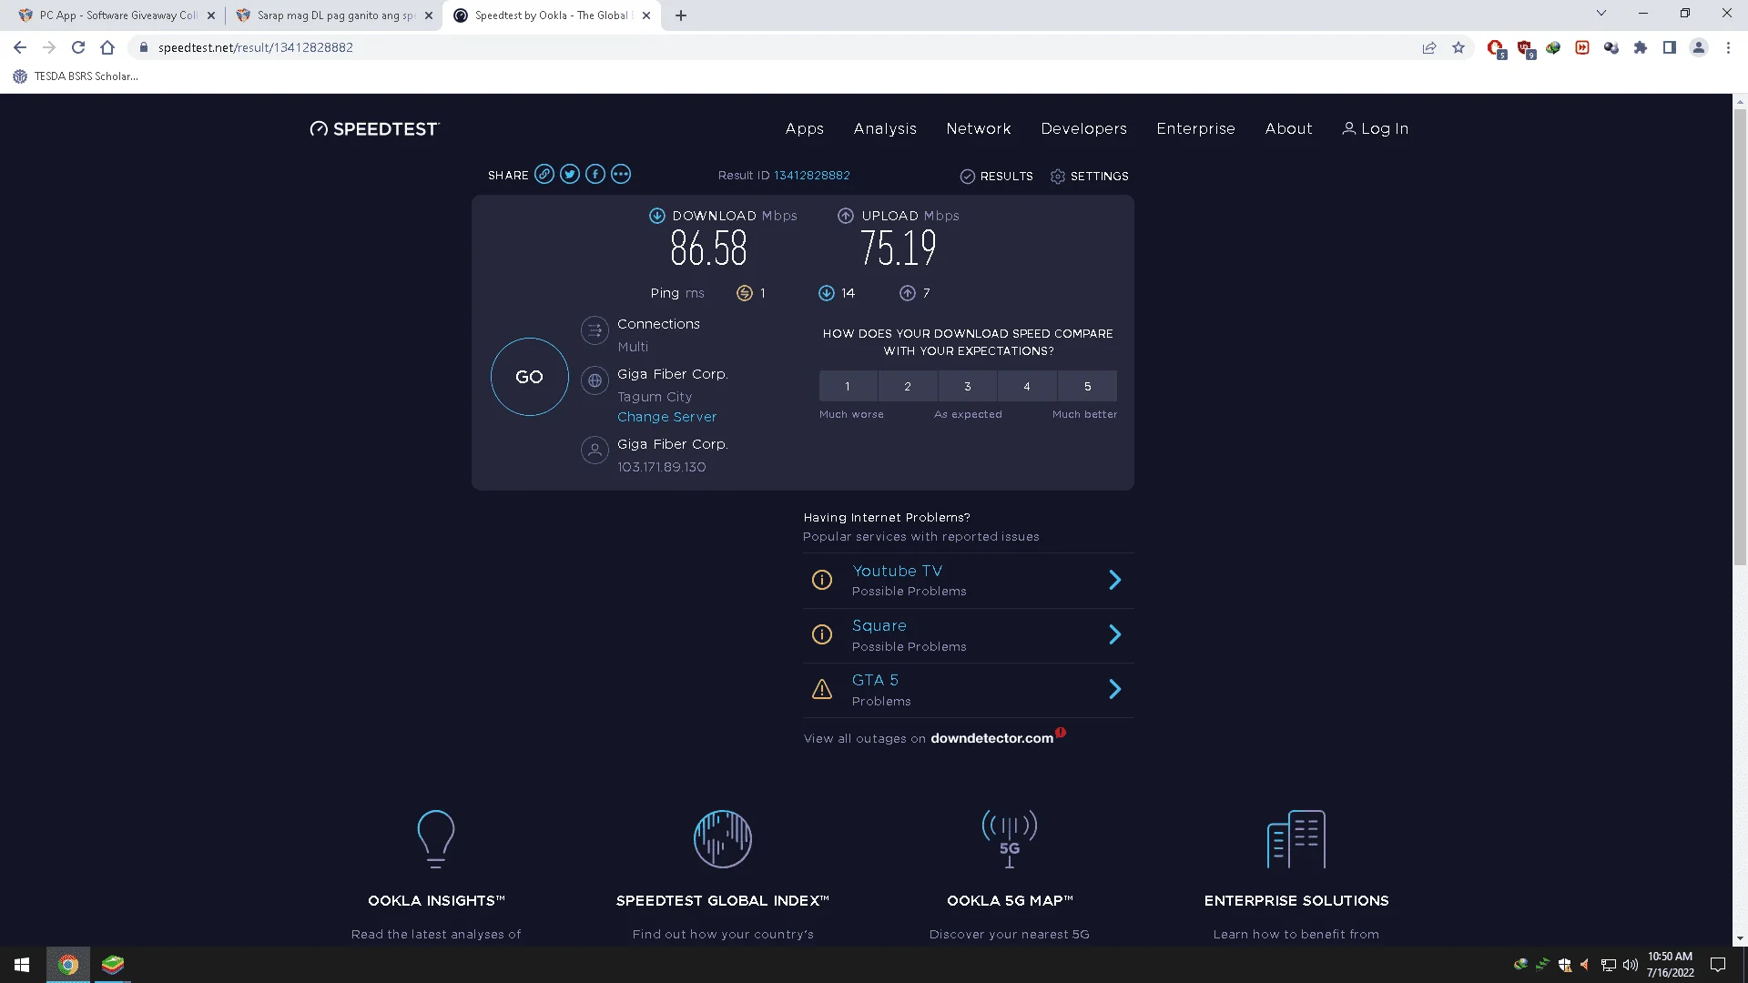
Task: Open Youtube TV outage link
Action: coord(898,572)
